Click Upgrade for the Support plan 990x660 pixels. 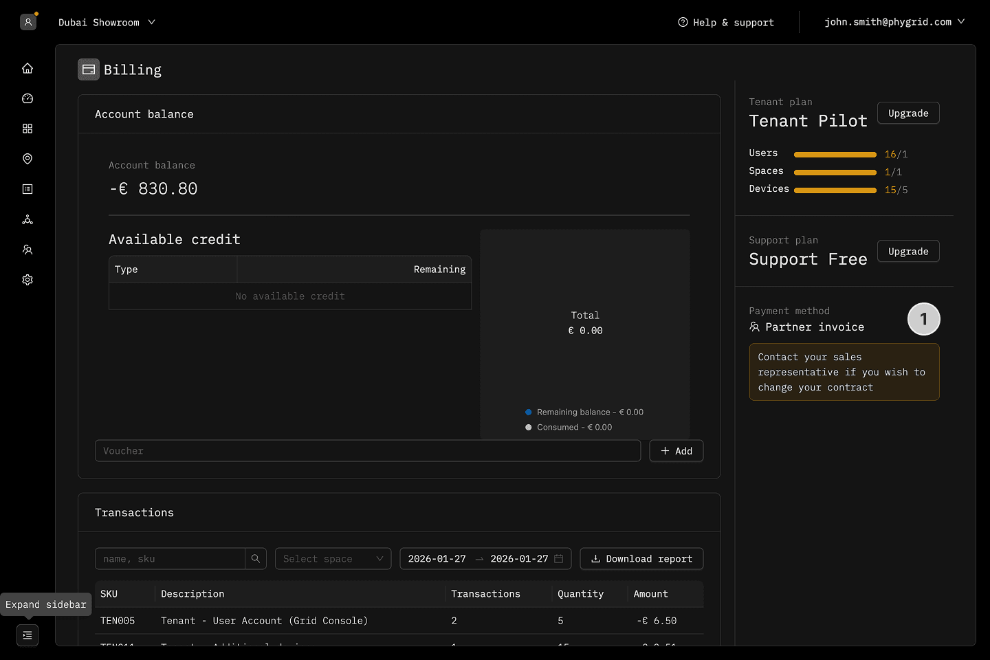[x=907, y=252]
